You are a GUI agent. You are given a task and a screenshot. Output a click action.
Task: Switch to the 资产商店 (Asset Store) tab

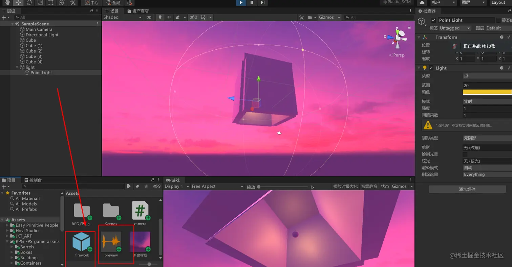pos(137,11)
